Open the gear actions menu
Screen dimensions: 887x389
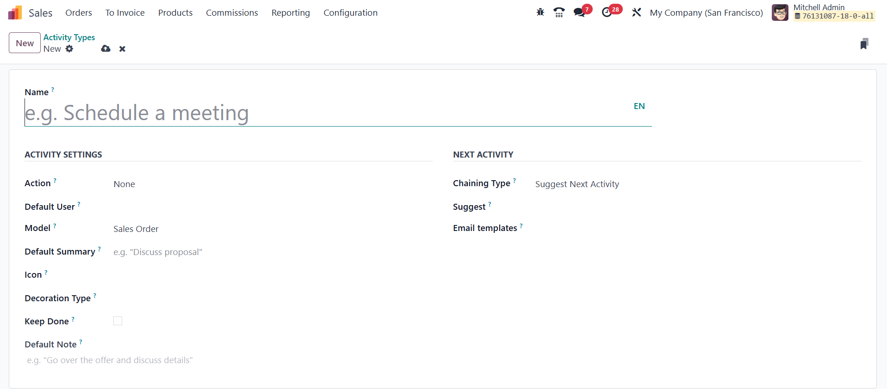[x=69, y=49]
